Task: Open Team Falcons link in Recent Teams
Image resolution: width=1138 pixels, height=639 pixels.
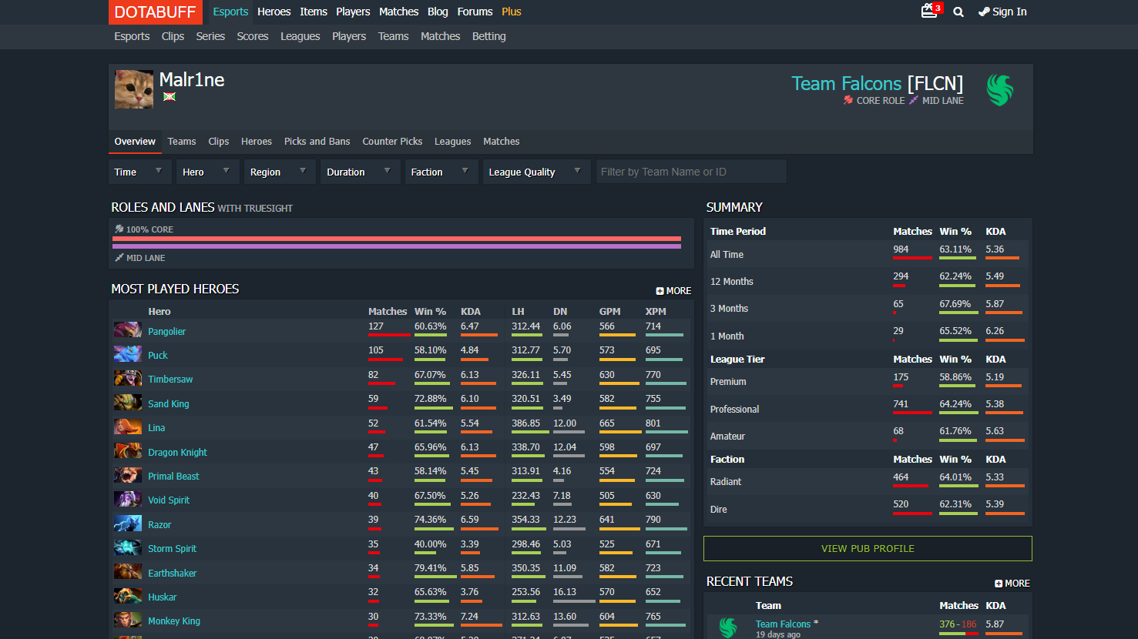Action: coord(783,624)
